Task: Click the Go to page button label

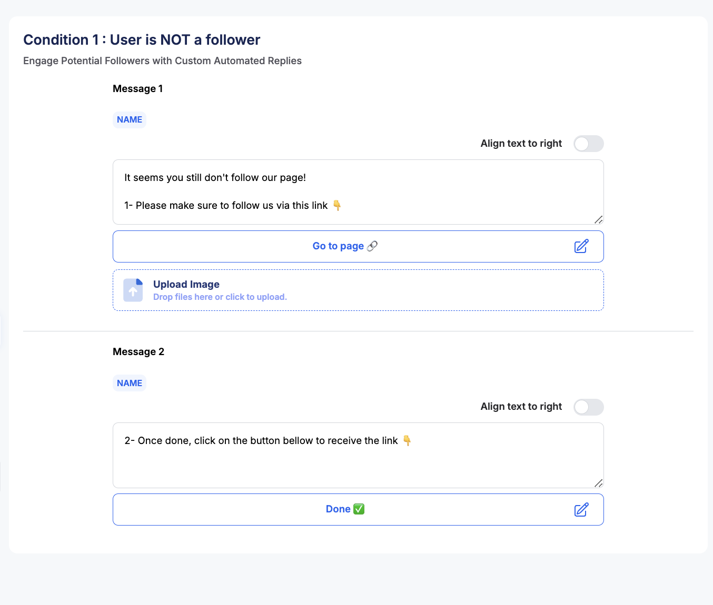Action: [338, 246]
